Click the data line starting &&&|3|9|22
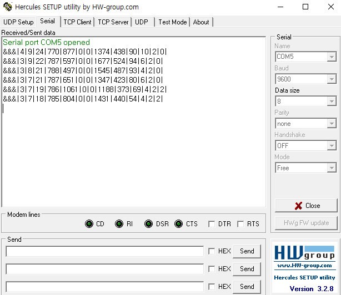 [83, 61]
